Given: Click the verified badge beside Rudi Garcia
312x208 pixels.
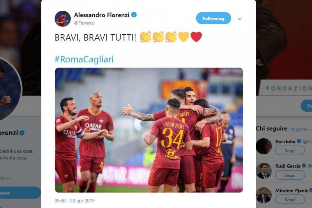Looking at the screenshot, I should 304,166.
